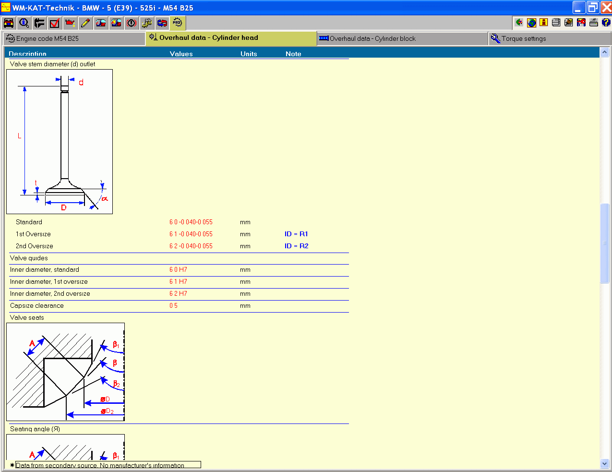
Task: Click the 1st Oversize stem diameter value
Action: pyautogui.click(x=191, y=234)
